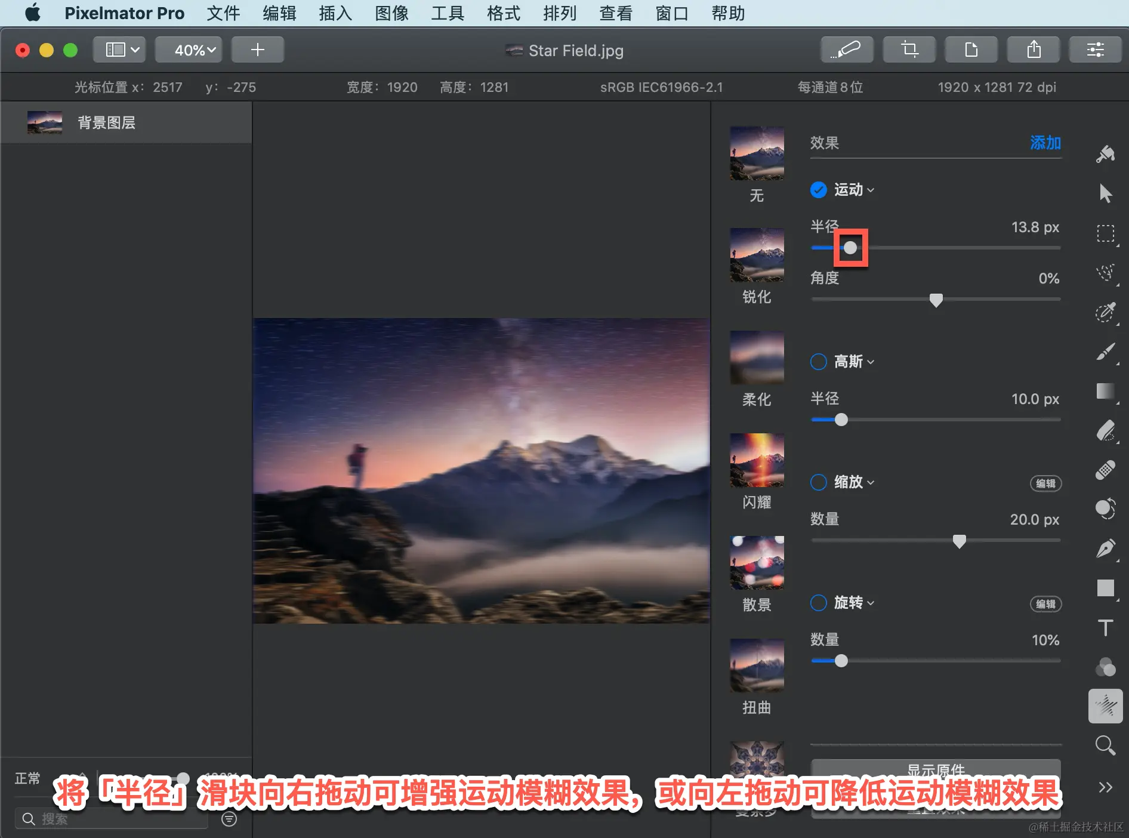Screen dimensions: 1129x838
Task: Open the 排列 menu
Action: click(560, 13)
